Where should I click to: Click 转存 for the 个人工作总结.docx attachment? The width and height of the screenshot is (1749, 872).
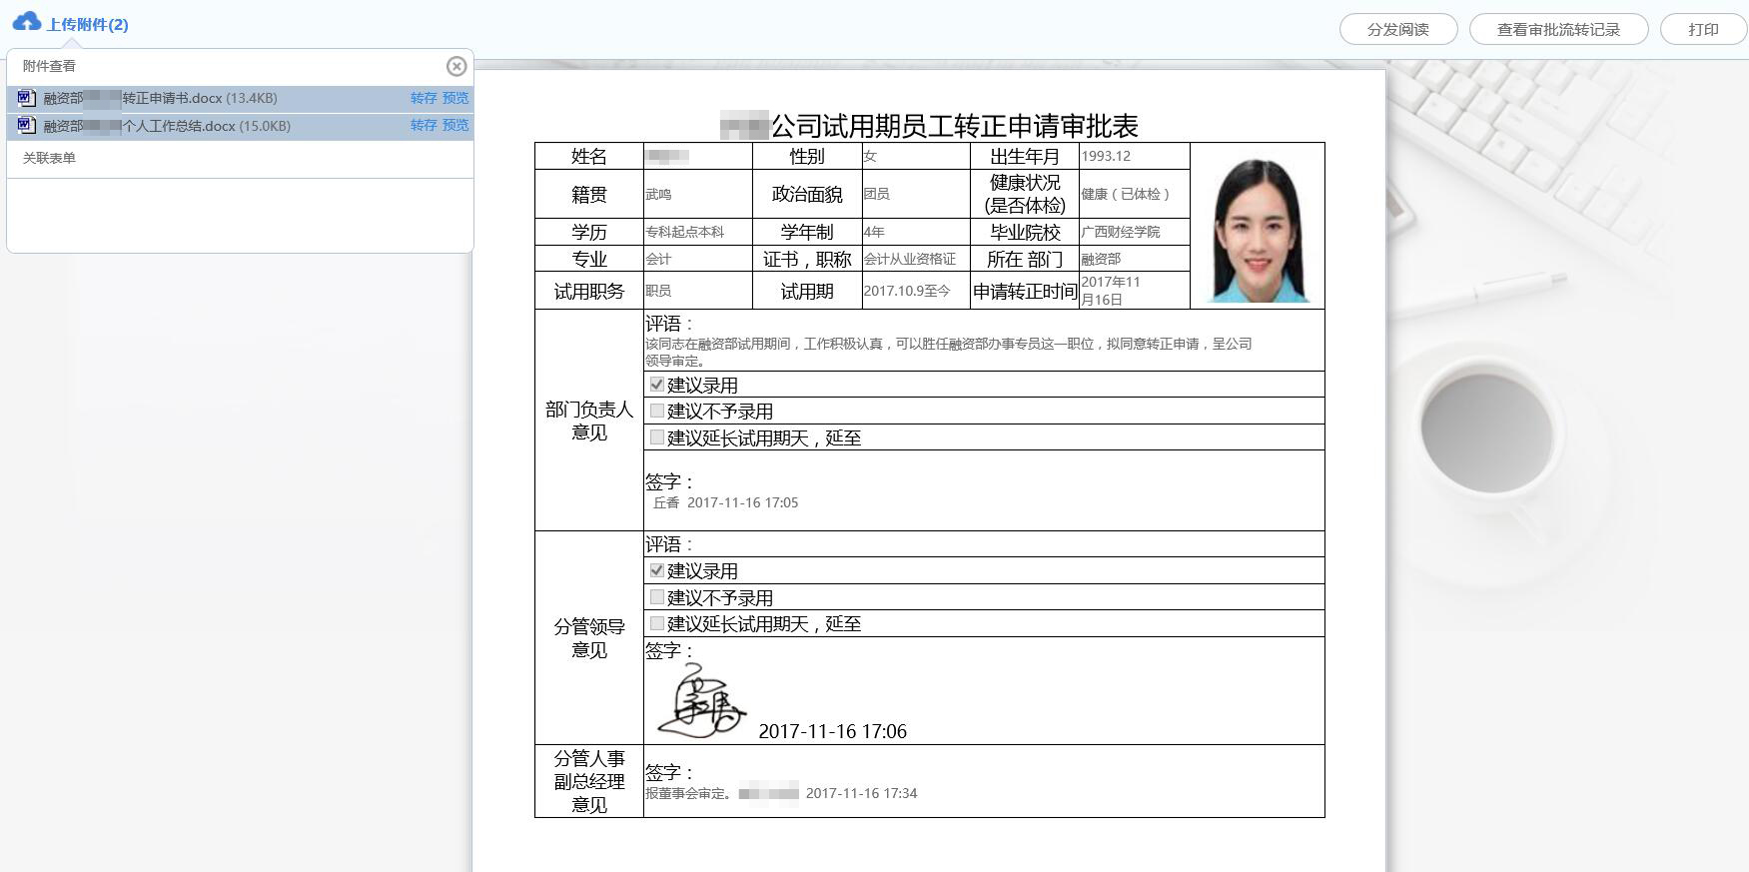point(424,125)
